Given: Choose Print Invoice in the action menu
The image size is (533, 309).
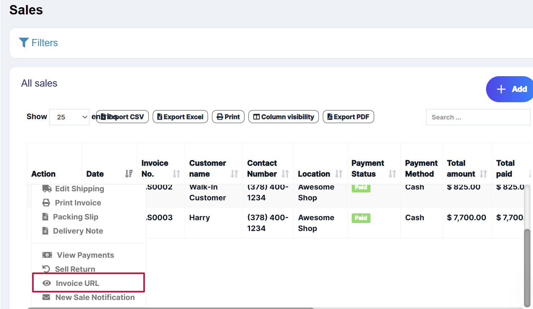Looking at the screenshot, I should (x=78, y=203).
